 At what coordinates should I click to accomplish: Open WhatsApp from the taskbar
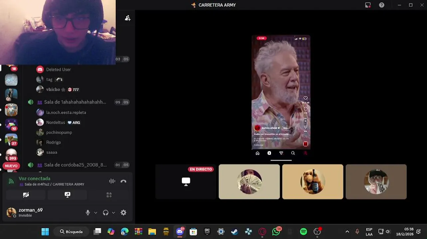click(276, 232)
